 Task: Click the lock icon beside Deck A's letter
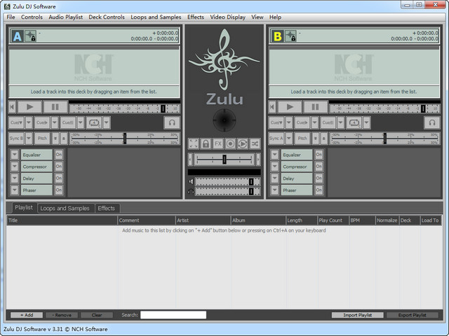pyautogui.click(x=30, y=36)
